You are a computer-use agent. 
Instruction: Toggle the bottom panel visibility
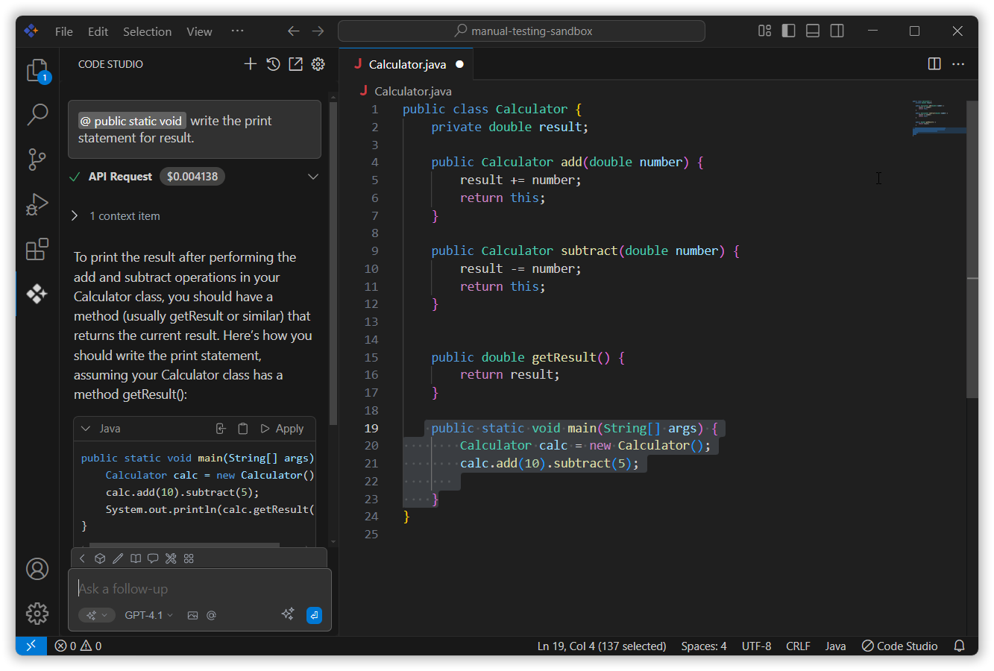click(813, 31)
